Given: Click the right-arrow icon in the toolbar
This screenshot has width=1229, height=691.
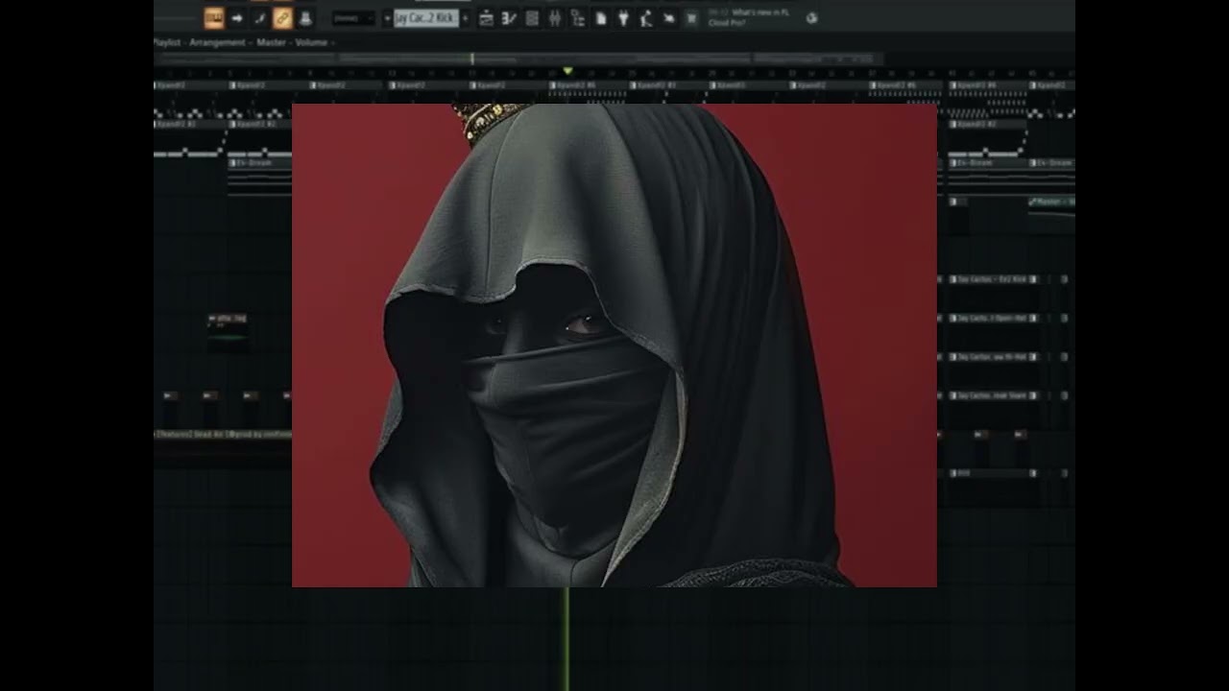Looking at the screenshot, I should coord(236,17).
